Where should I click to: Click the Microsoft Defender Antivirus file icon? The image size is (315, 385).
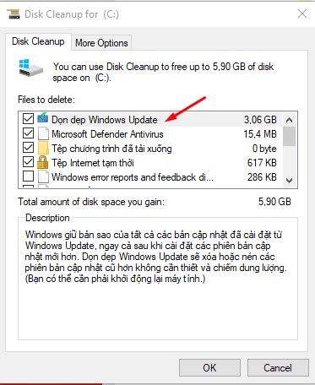[43, 133]
